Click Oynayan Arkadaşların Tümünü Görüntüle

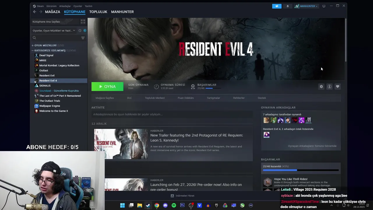(x=312, y=146)
